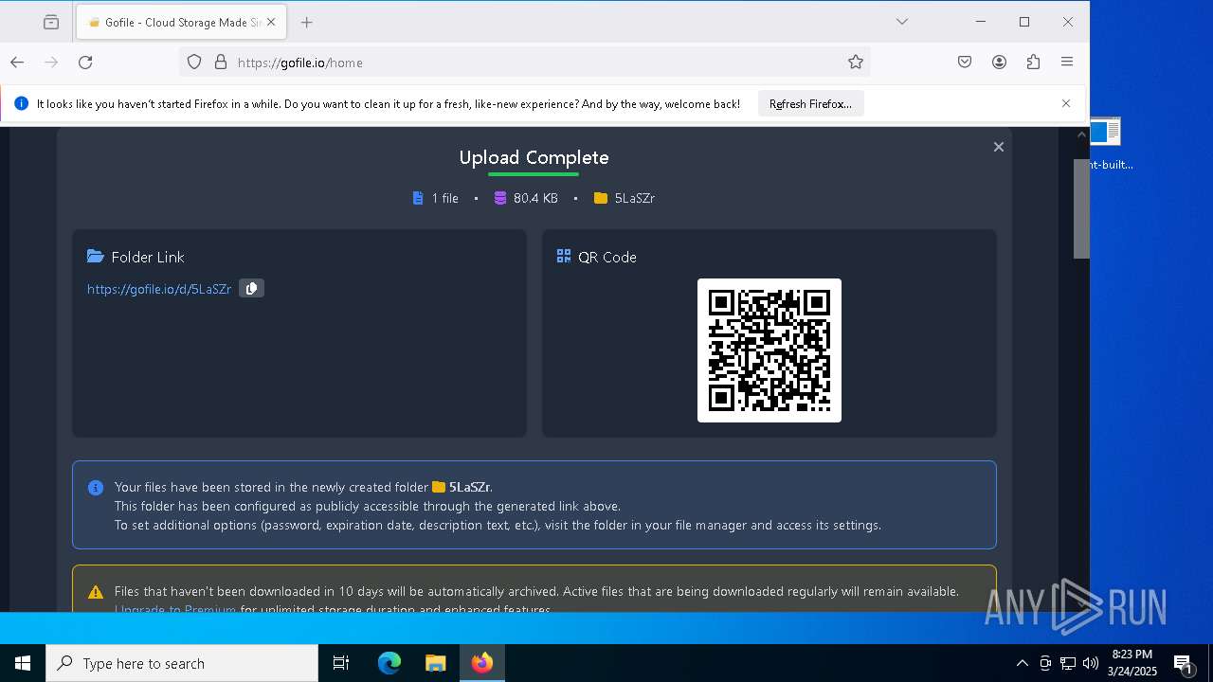This screenshot has width=1213, height=682.
Task: Close the Gofile tab
Action: click(270, 23)
